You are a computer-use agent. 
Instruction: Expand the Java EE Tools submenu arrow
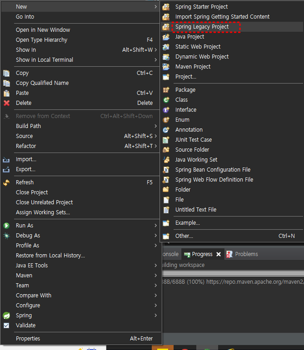[x=156, y=266]
